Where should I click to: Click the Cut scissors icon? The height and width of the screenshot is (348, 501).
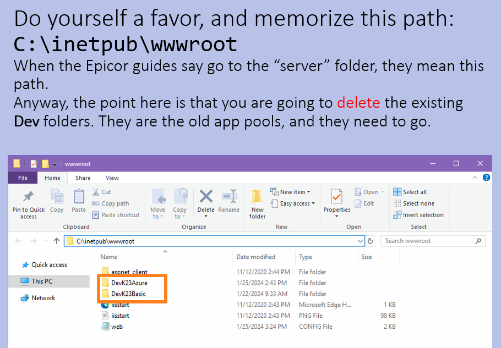point(96,192)
